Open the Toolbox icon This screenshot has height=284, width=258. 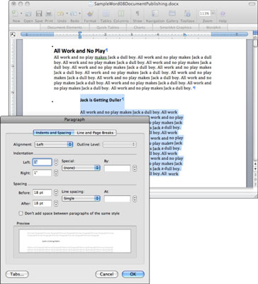point(187,13)
